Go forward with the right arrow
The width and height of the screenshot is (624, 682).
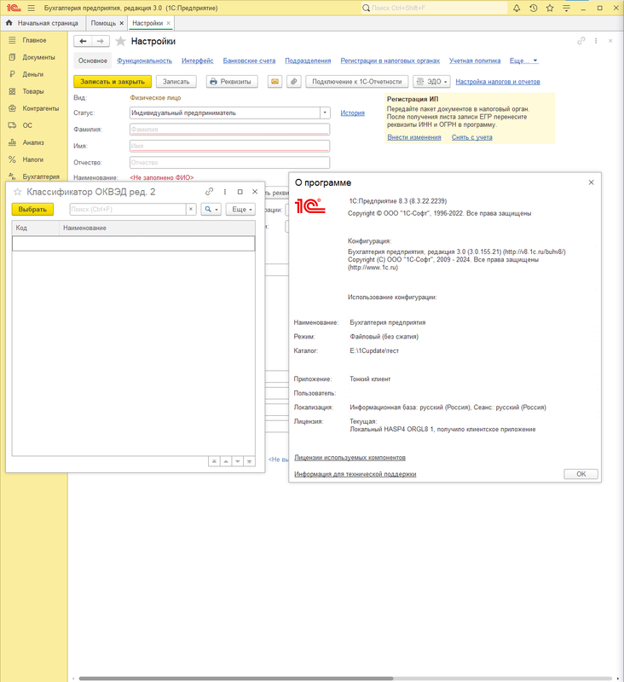(x=100, y=41)
